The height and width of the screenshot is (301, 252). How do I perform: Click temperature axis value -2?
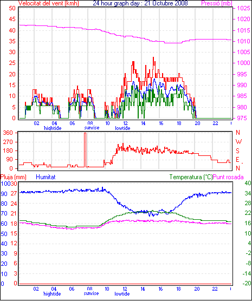click(249, 253)
